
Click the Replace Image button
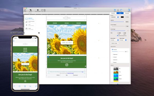[x=114, y=43]
